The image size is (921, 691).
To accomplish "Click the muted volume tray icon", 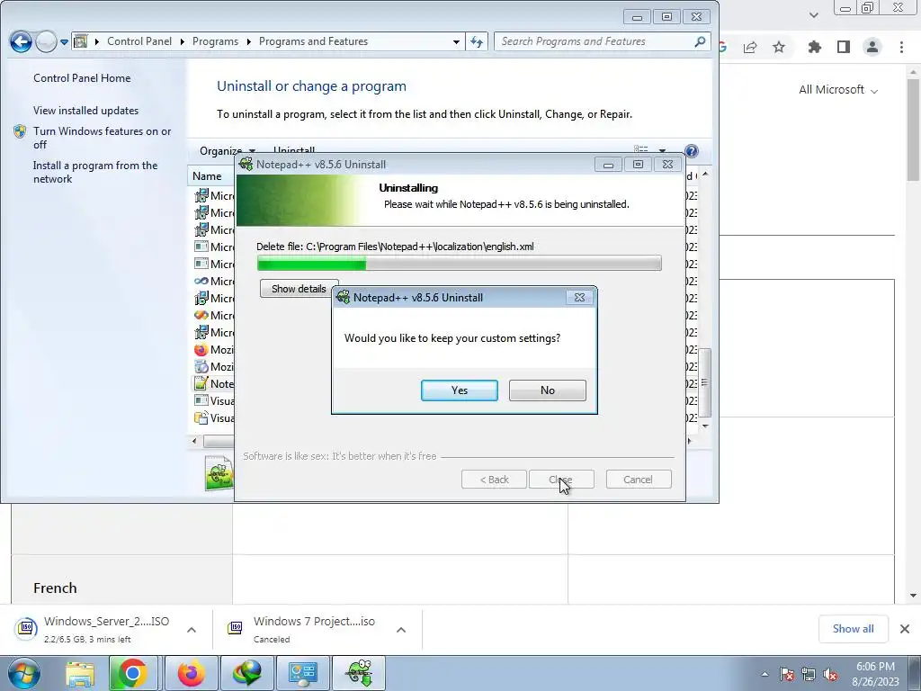I will [x=830, y=674].
